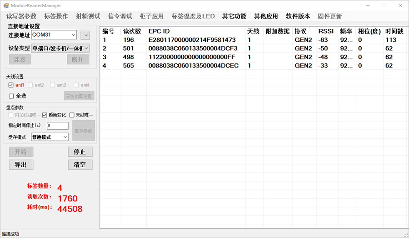Click the 指定时间停止 input field

pyautogui.click(x=57, y=126)
